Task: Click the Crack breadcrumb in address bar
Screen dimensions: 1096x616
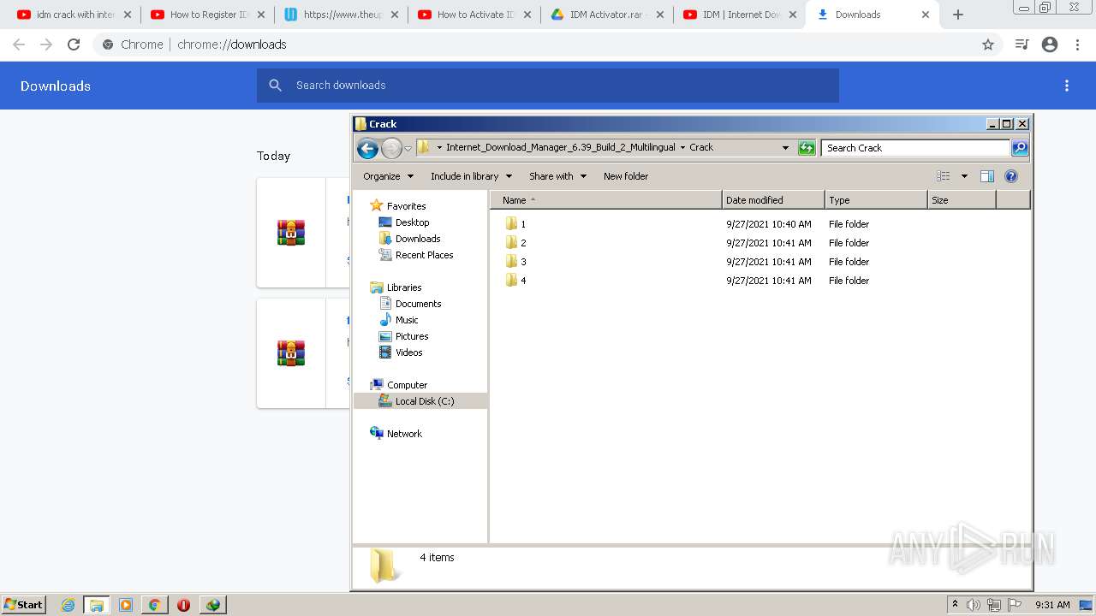Action: (x=701, y=147)
